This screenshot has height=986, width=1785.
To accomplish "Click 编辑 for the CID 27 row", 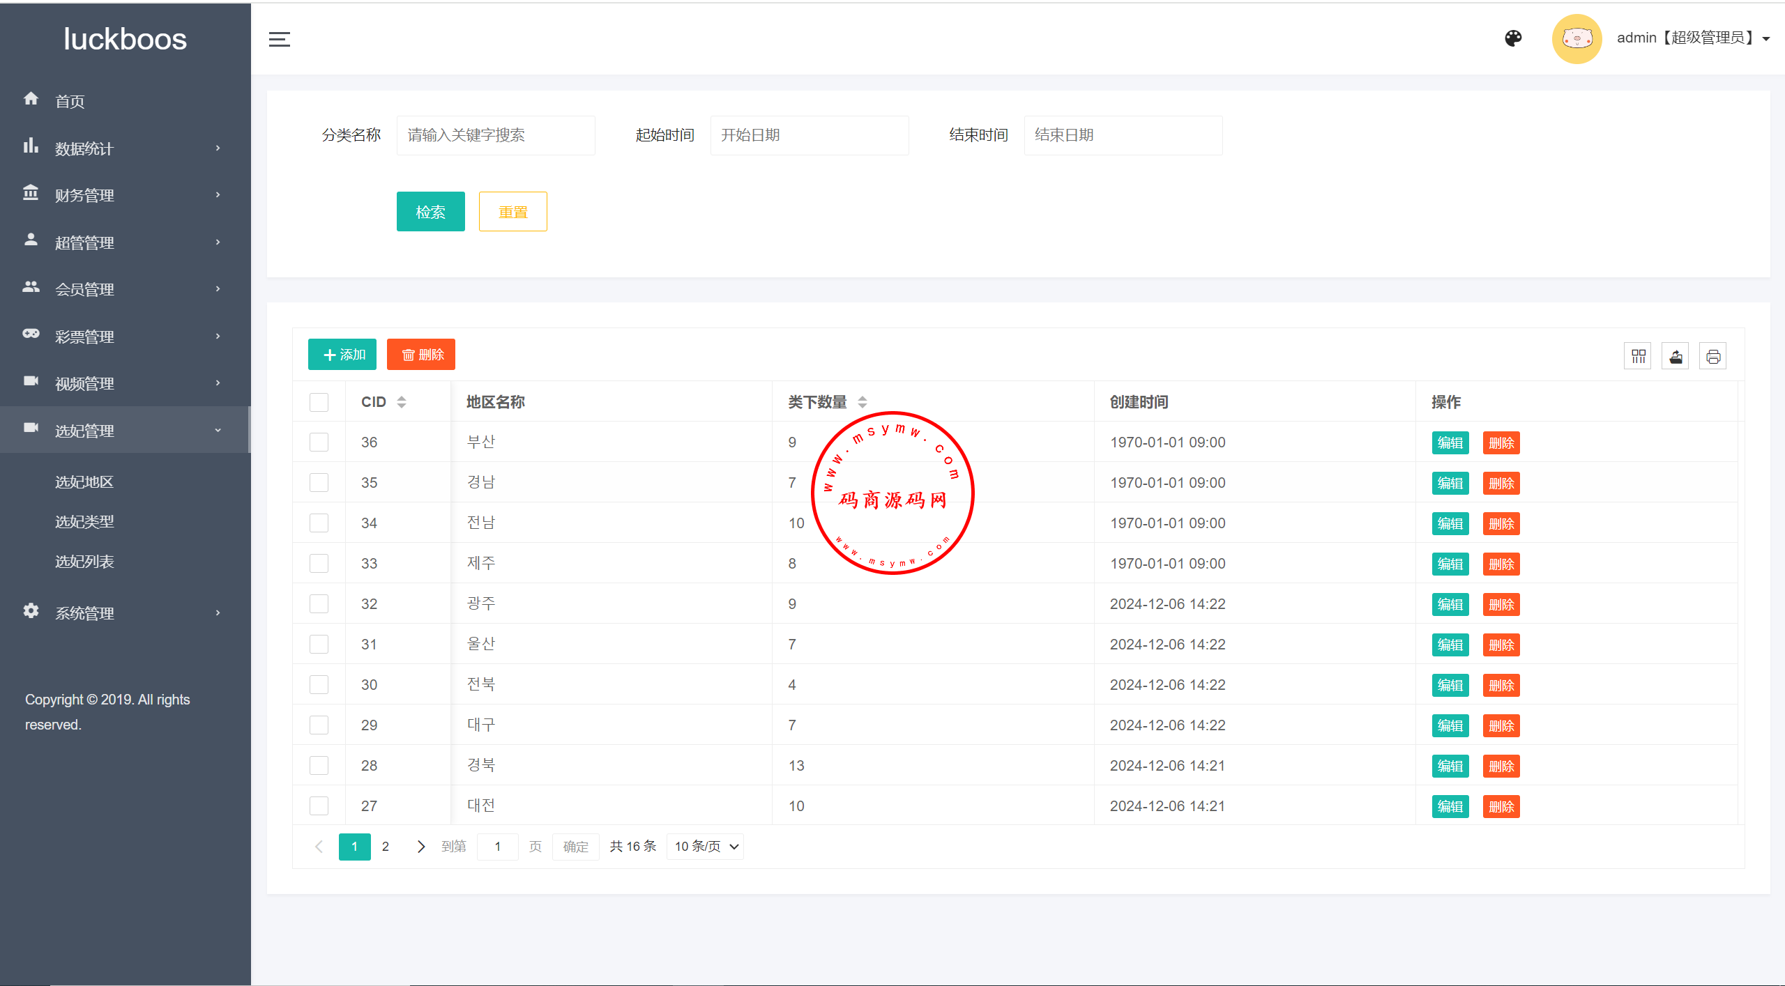I will point(1450,807).
